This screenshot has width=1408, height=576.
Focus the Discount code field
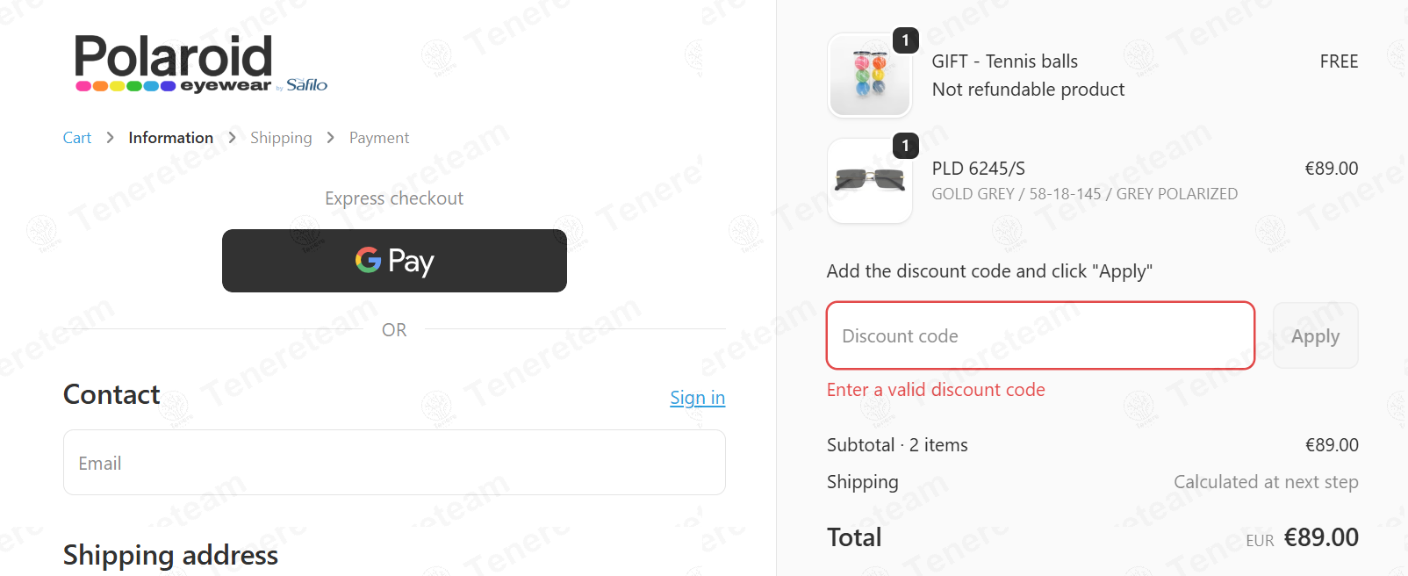(1040, 335)
